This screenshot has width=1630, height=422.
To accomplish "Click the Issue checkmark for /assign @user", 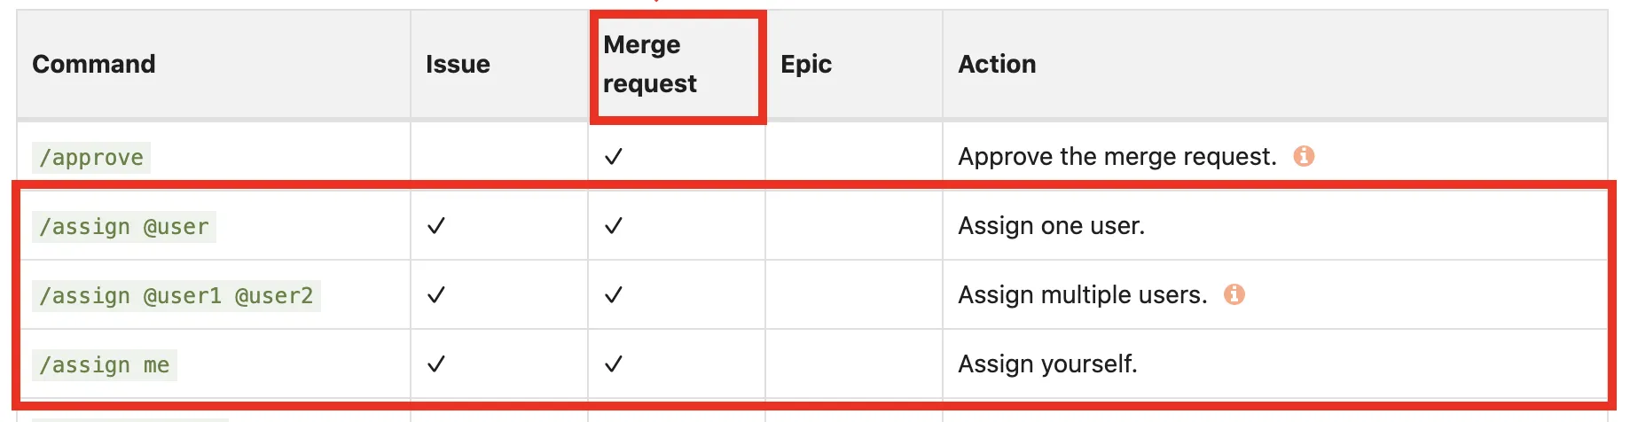I will pos(435,226).
